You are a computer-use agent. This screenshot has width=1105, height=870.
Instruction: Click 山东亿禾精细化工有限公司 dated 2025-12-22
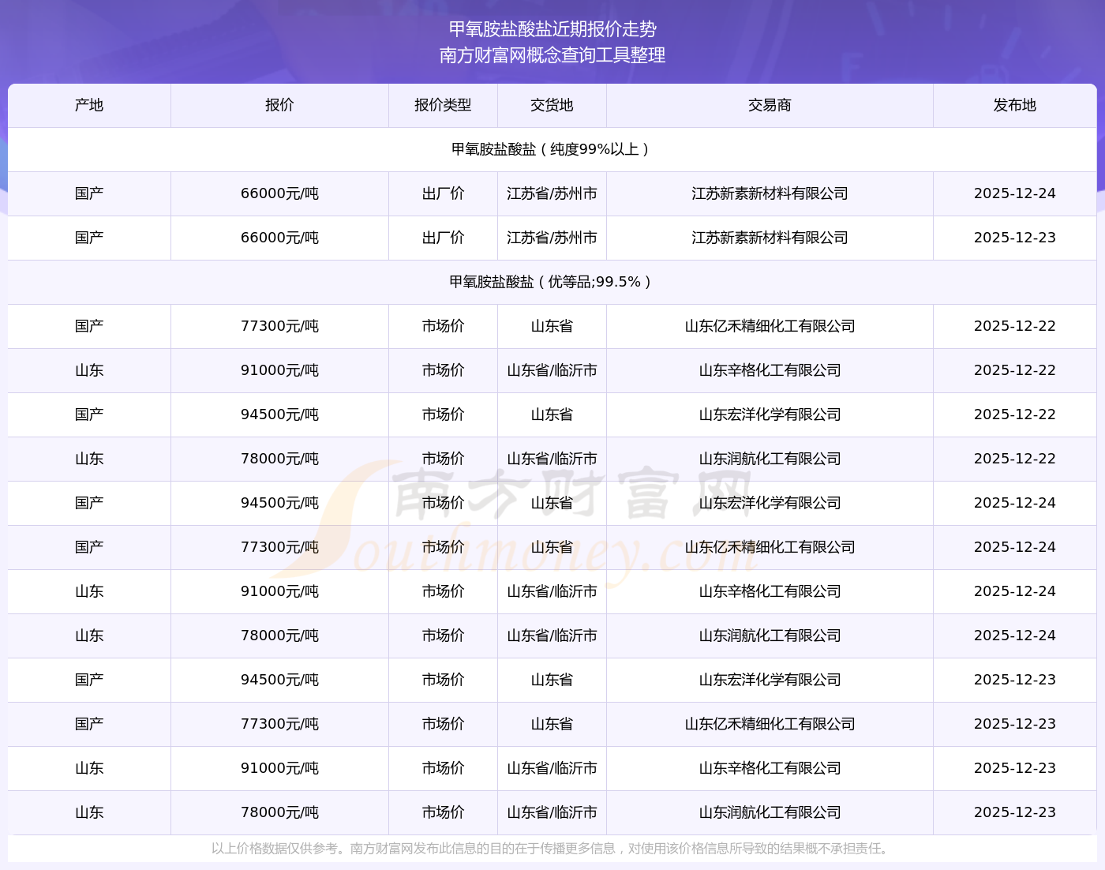pos(770,326)
